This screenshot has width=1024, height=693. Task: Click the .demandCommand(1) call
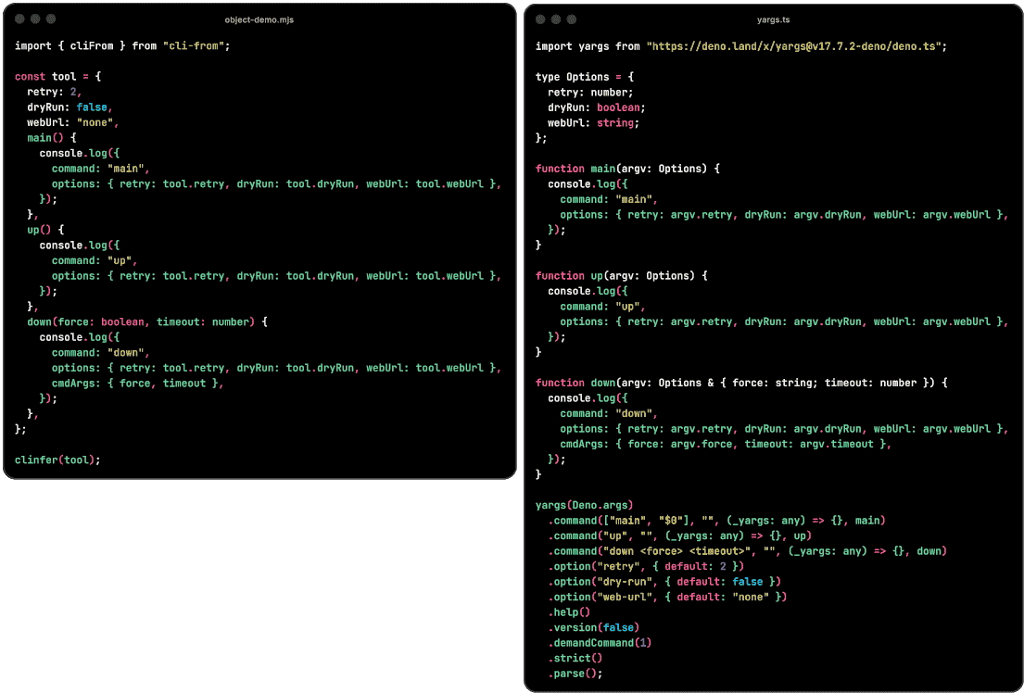pyautogui.click(x=600, y=643)
